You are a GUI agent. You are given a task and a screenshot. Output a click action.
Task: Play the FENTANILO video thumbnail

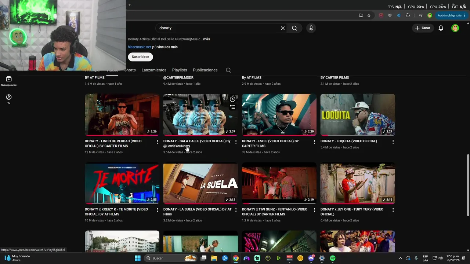coord(279,183)
